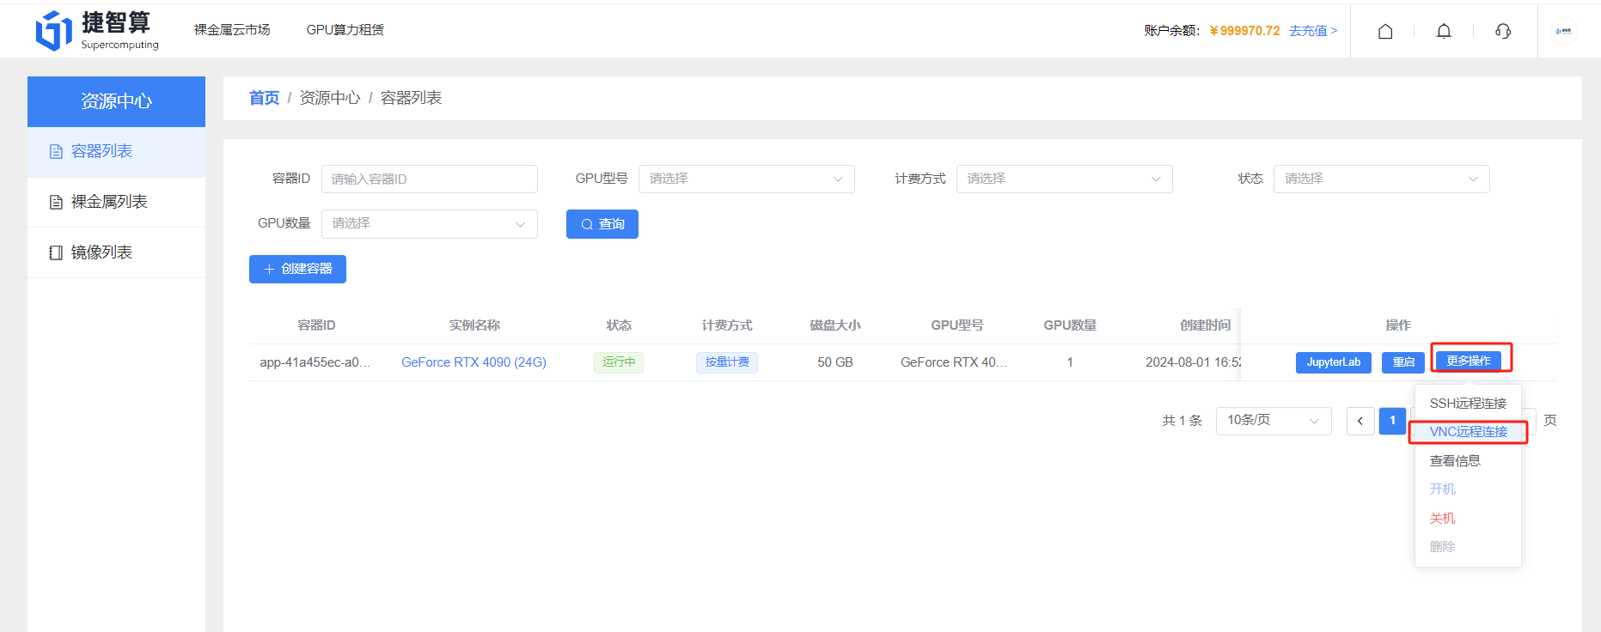Click the 容器ID column header

316,325
